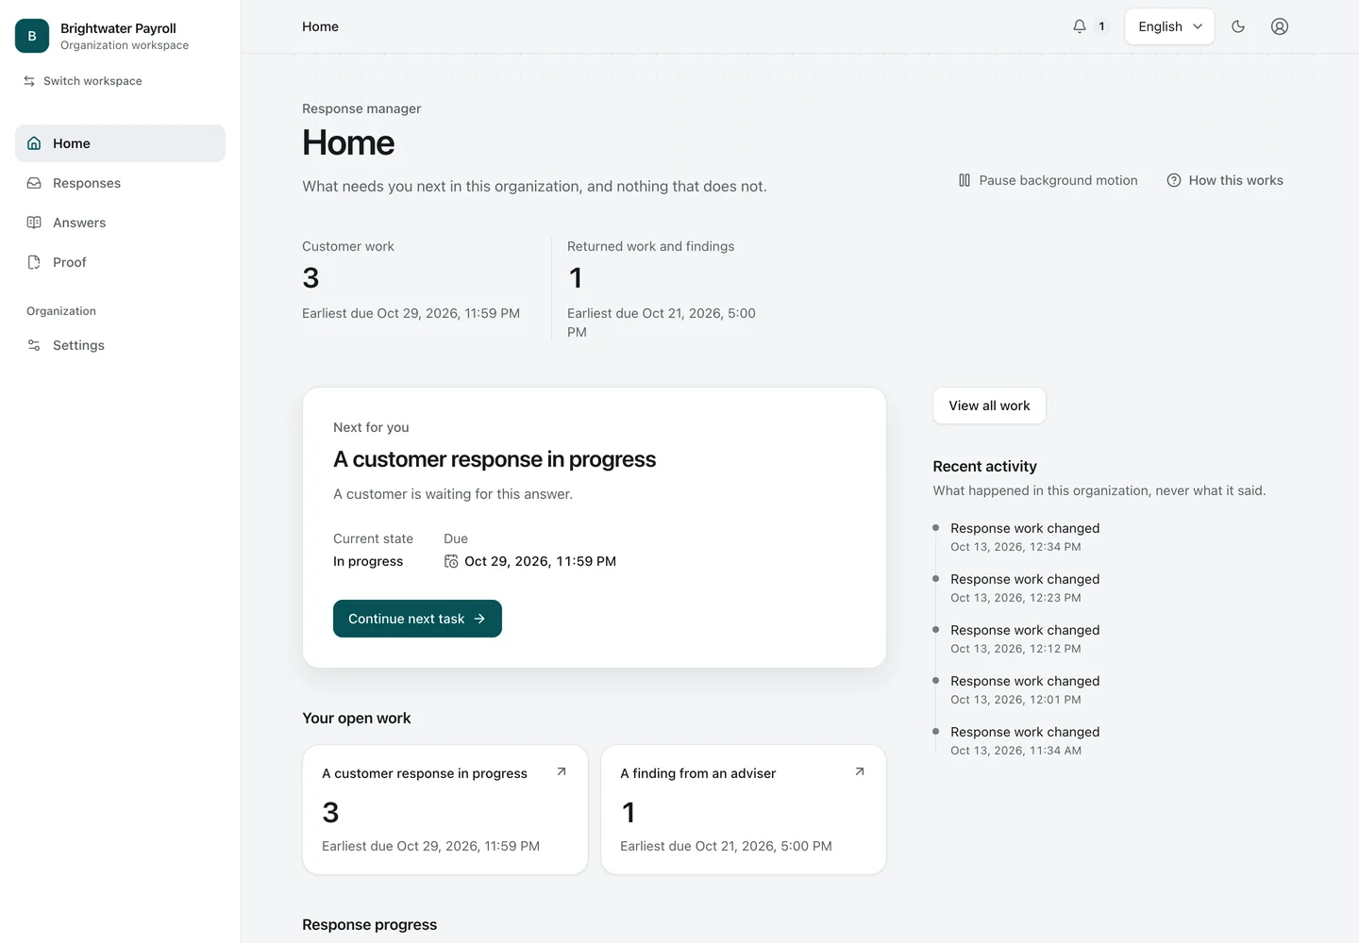Screen dimensions: 1359x943
Task: Select activity entry dated 12:01 PM
Action: coord(1025,689)
